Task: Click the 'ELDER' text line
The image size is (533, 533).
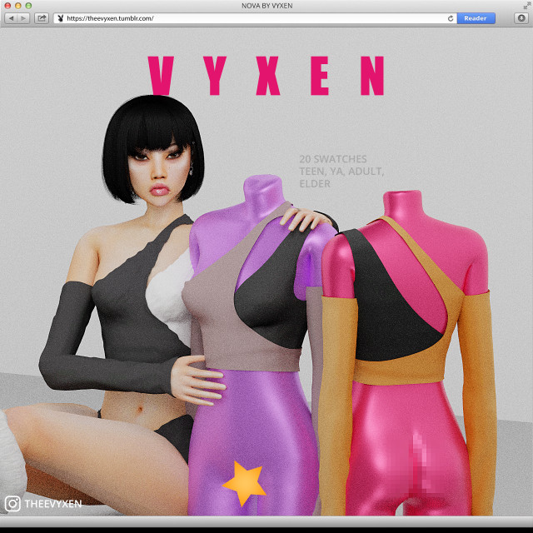Action: [315, 184]
